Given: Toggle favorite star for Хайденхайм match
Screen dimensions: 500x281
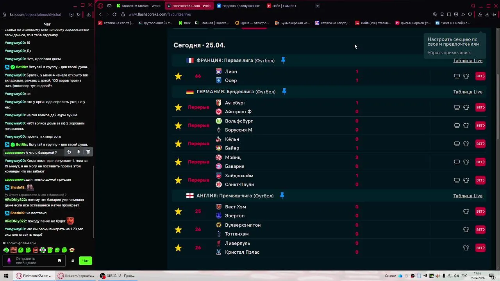Looking at the screenshot, I should point(178,180).
